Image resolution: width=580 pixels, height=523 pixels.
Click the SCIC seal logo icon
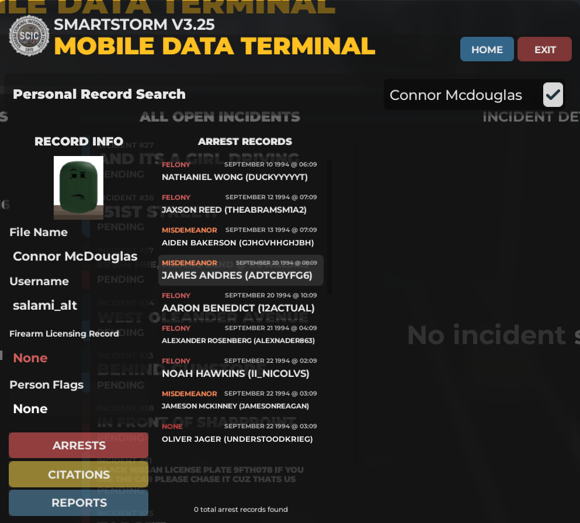click(x=29, y=36)
